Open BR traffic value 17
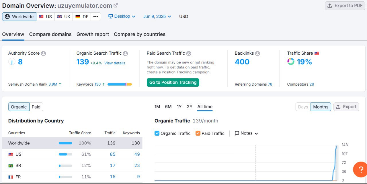Viewport: 367px width, 184px height. [x=113, y=165]
